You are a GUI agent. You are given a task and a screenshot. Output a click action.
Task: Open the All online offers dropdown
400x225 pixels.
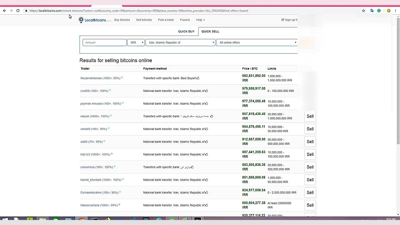pos(257,42)
